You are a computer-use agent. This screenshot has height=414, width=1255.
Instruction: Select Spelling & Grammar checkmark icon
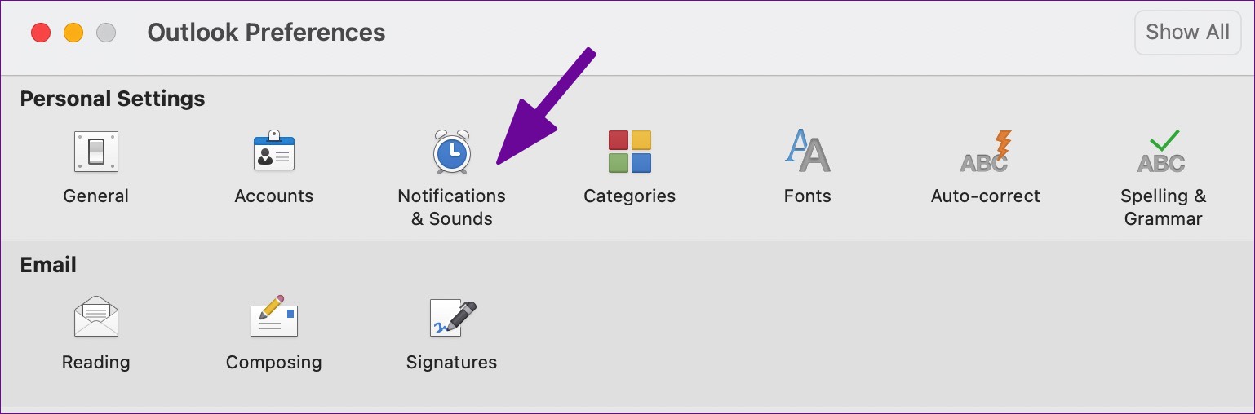[x=1162, y=152]
